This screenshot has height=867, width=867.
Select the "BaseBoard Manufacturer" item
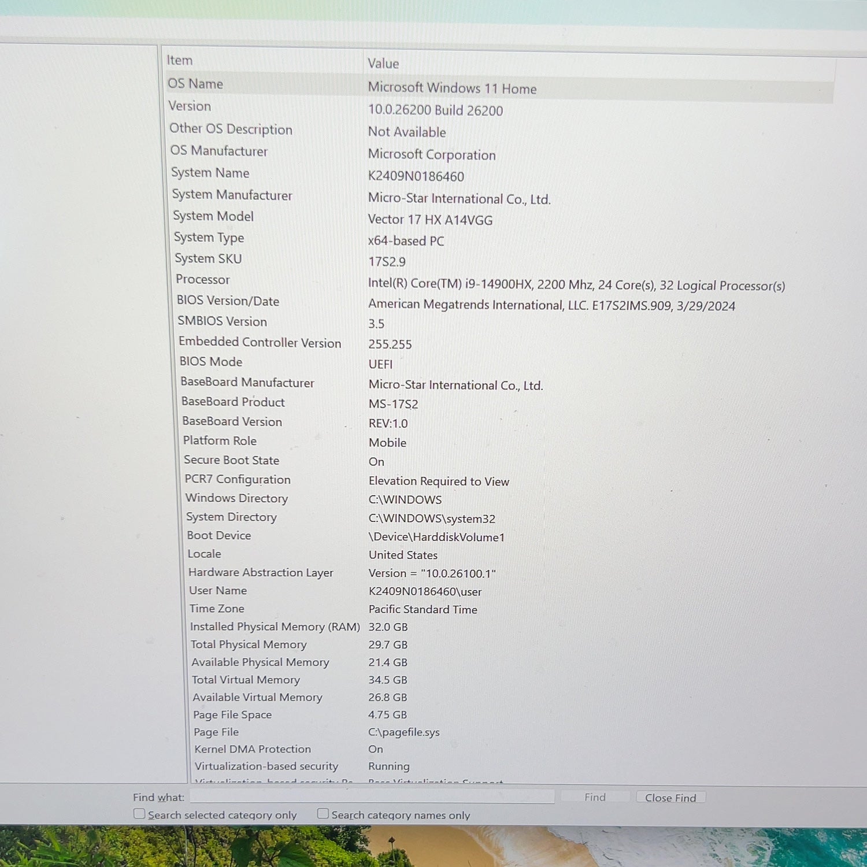tap(247, 382)
